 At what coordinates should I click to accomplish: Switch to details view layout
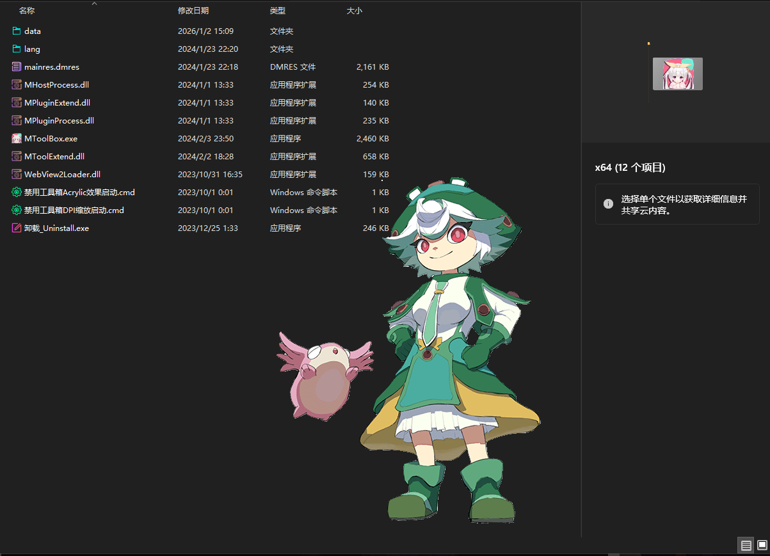[746, 545]
